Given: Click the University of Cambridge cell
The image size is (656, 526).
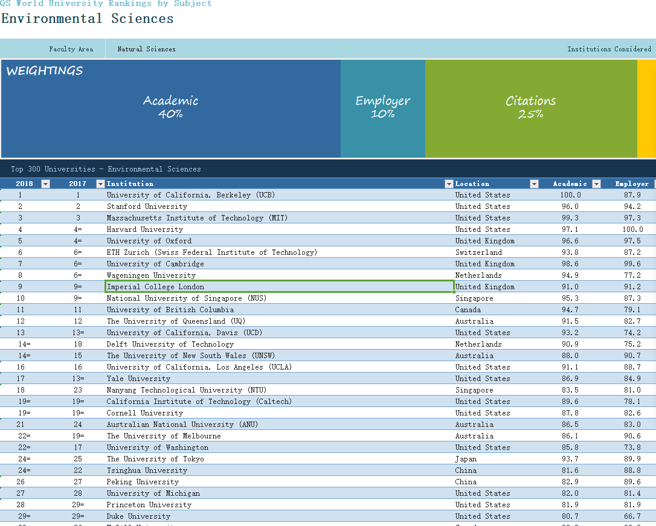Looking at the screenshot, I should (280, 264).
